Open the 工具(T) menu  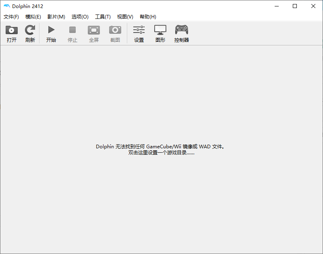point(103,16)
